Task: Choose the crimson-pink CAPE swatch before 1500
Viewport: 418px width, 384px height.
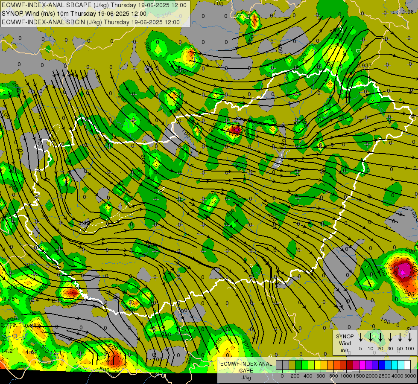Action: point(356,365)
